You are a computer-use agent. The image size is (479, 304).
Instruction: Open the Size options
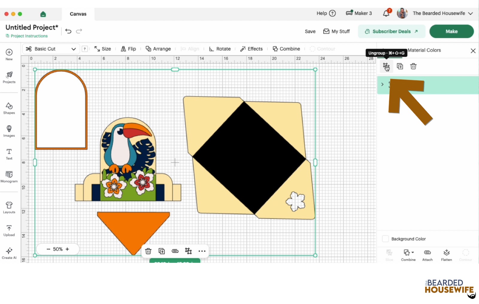[x=102, y=49]
